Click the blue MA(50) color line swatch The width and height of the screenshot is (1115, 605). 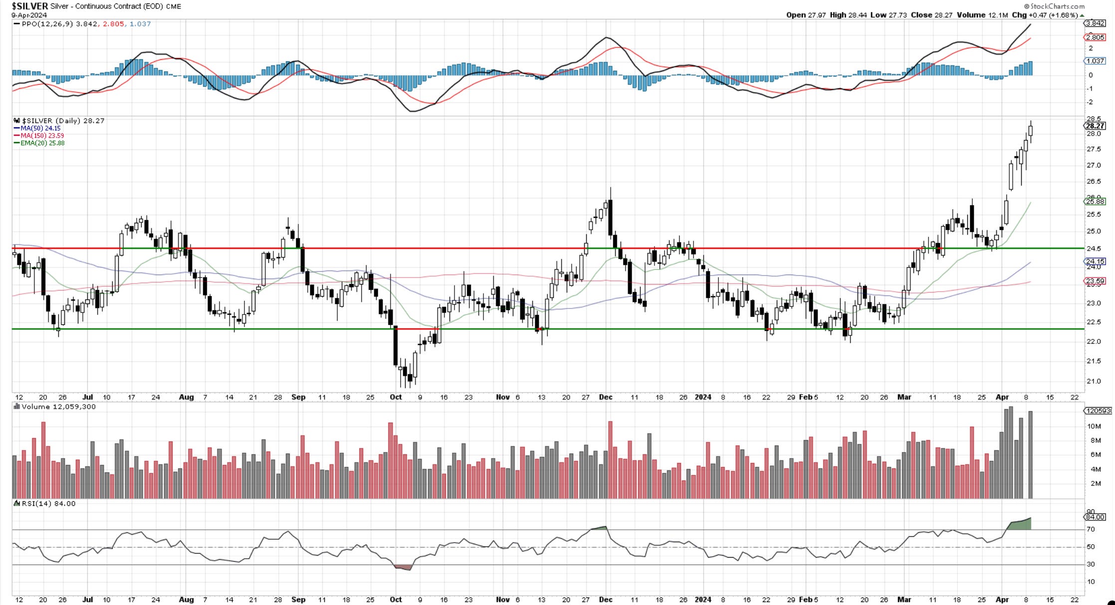pos(16,128)
